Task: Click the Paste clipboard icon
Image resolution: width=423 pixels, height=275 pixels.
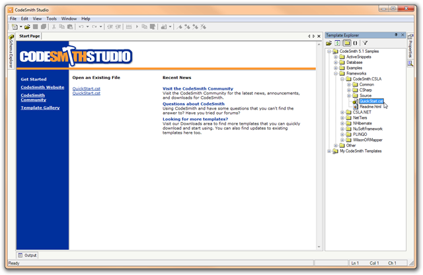Action: pos(70,26)
